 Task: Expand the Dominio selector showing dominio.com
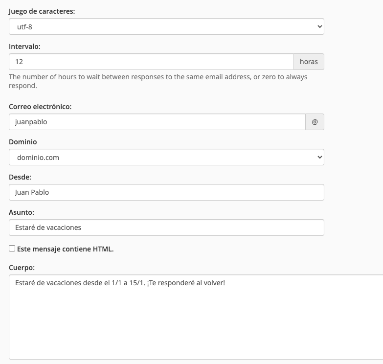click(x=166, y=158)
